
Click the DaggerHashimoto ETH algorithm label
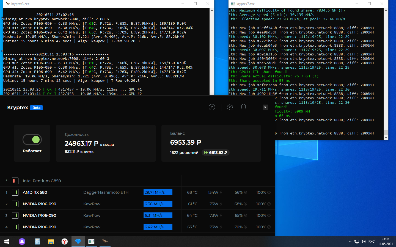(x=106, y=192)
